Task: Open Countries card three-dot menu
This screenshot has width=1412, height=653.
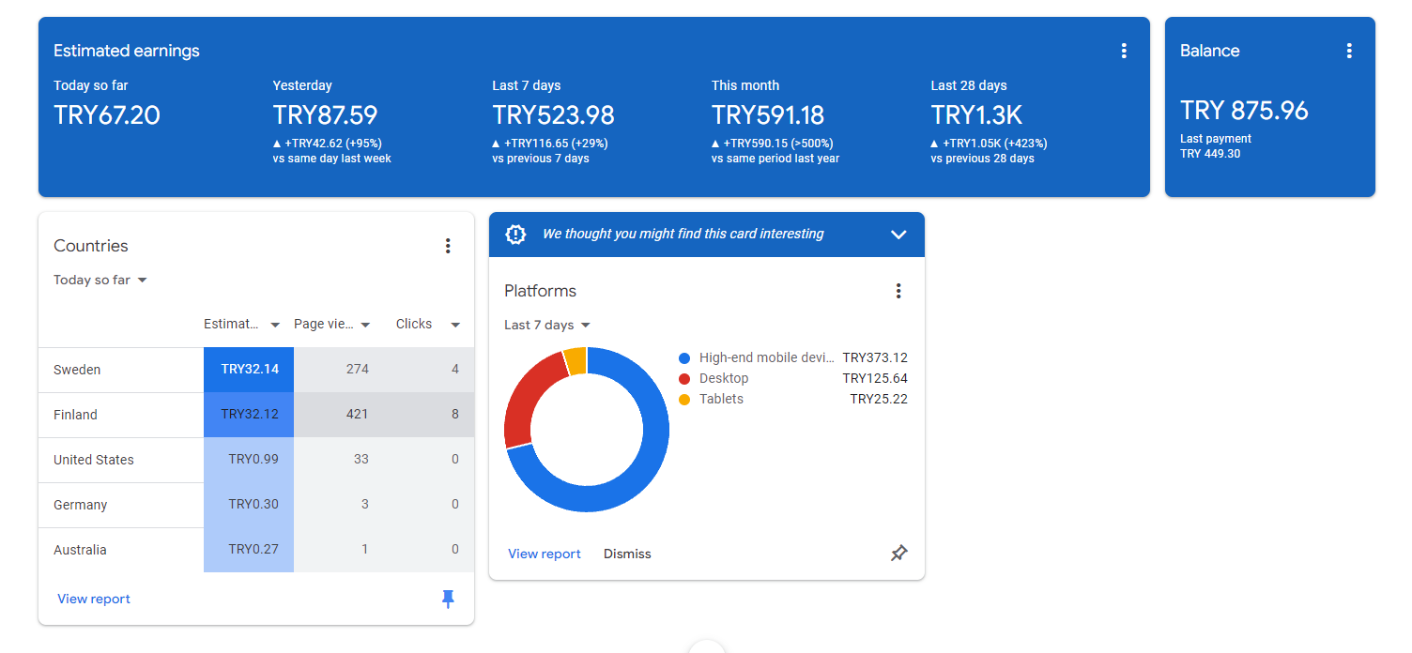Action: [x=448, y=246]
